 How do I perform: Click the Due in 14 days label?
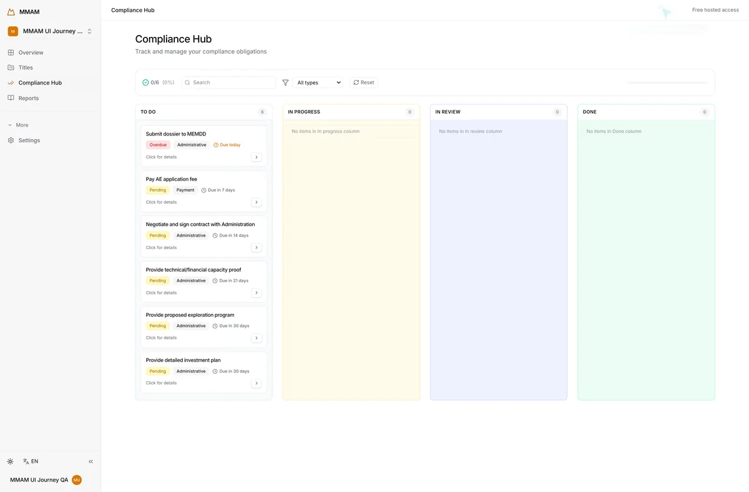coord(230,235)
